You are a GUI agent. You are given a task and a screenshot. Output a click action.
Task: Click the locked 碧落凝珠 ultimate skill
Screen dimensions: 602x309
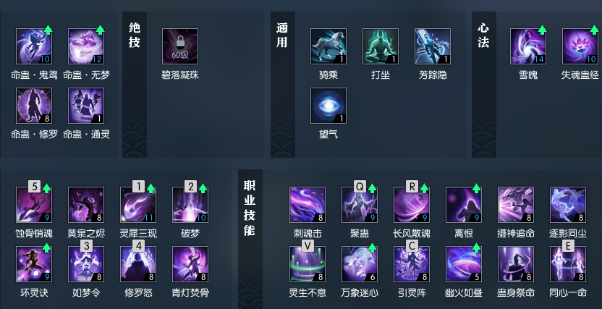(x=180, y=46)
